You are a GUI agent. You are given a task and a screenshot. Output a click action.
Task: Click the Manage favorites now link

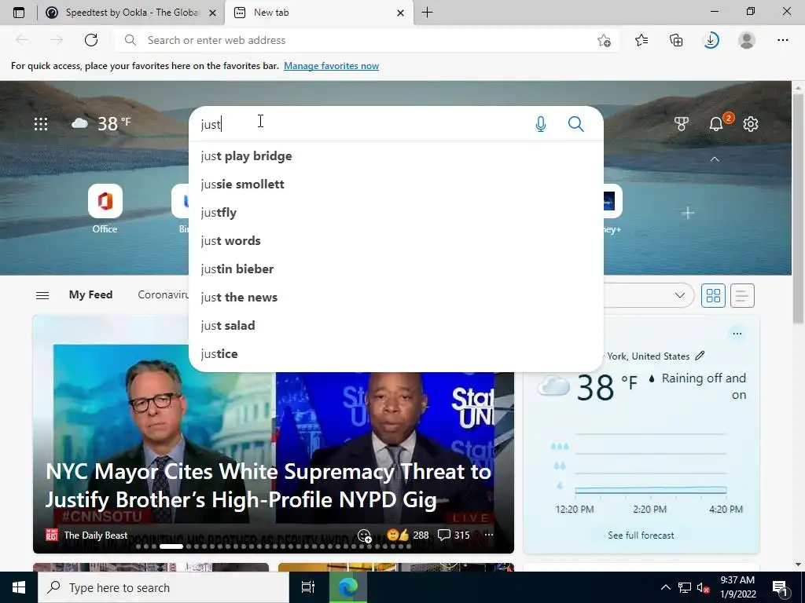331,66
